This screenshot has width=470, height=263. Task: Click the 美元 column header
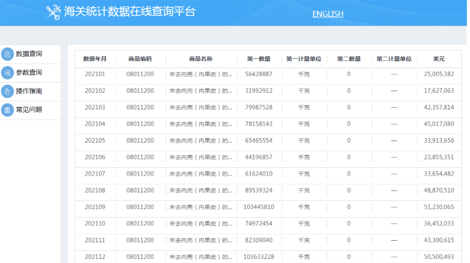439,59
